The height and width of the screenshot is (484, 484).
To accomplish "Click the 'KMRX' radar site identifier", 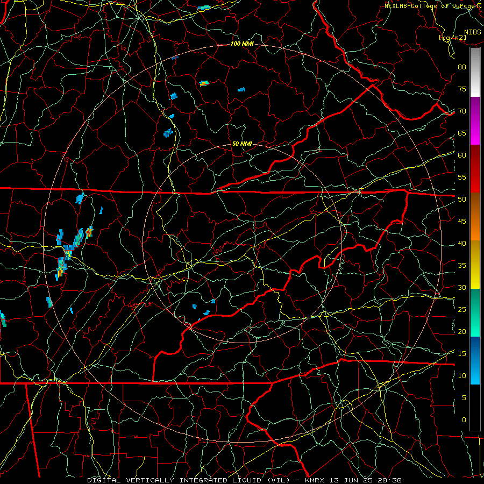I will click(x=316, y=480).
